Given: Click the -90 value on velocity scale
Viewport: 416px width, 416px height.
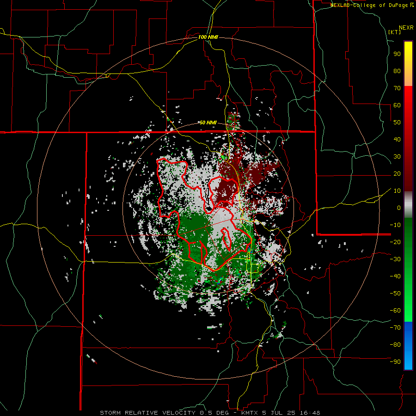Looking at the screenshot, I should 395,362.
